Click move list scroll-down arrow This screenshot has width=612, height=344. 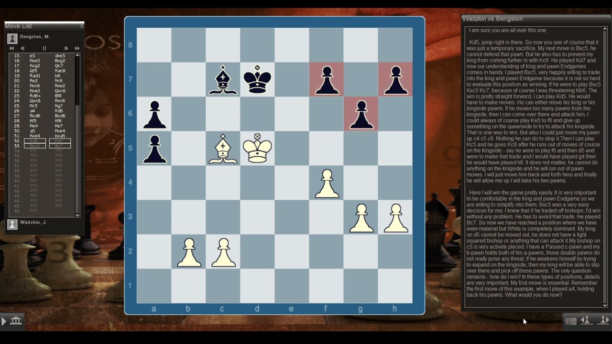click(77, 215)
